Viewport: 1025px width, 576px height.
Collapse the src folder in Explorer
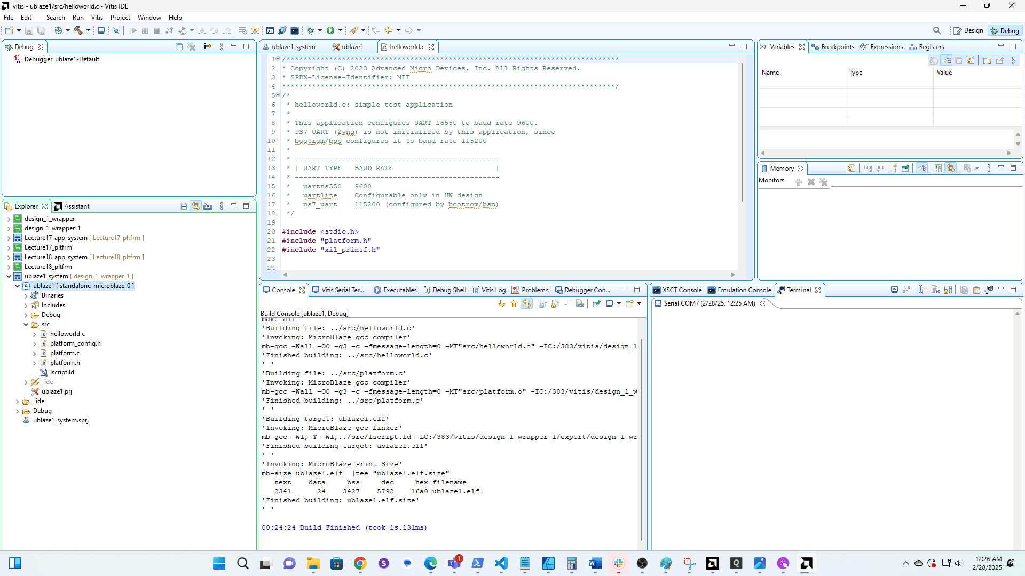point(26,324)
